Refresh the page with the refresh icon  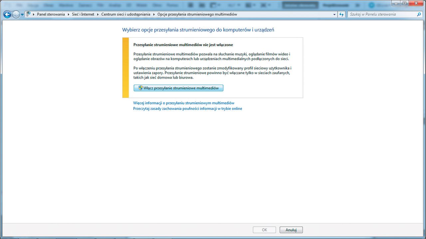tap(341, 15)
